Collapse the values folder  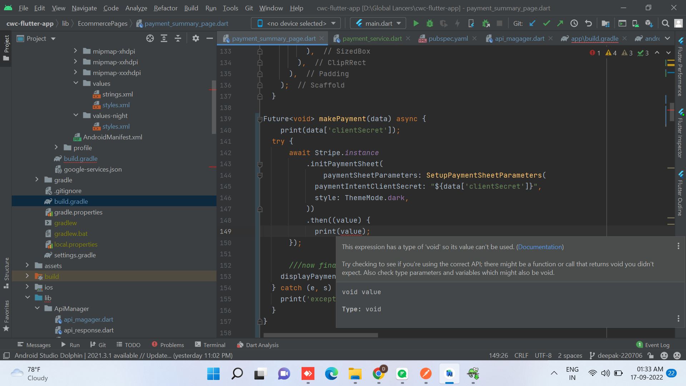[x=75, y=83]
